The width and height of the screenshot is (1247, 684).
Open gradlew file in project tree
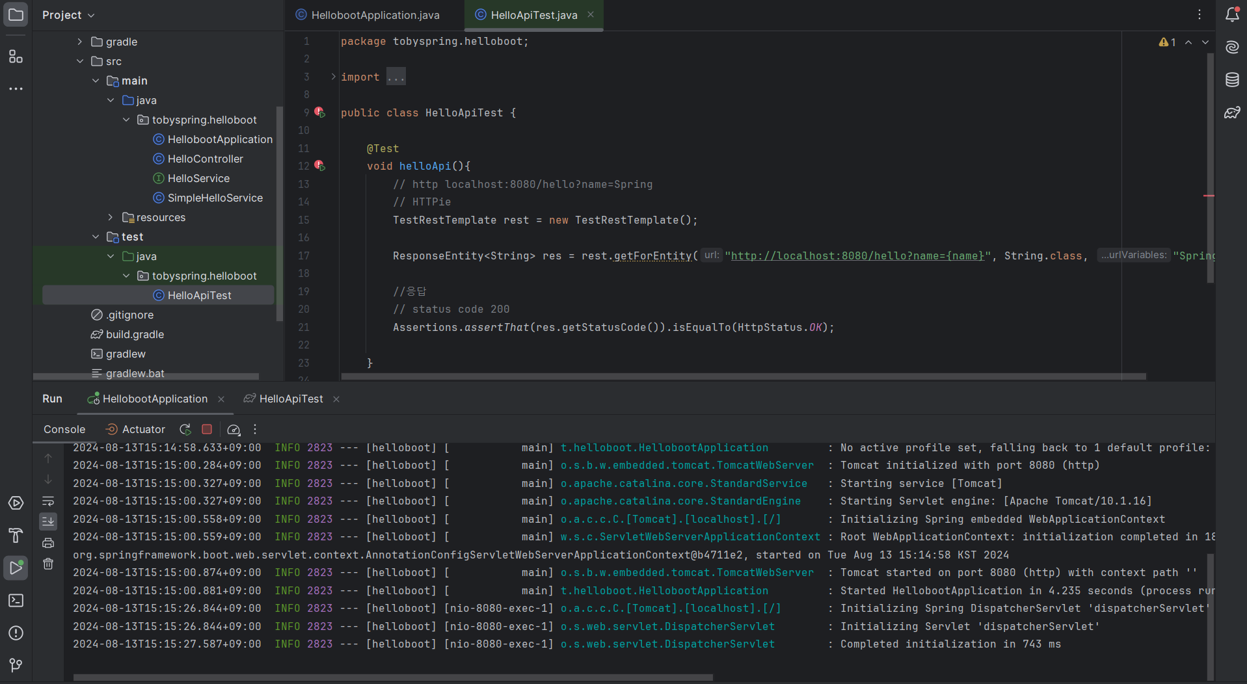[x=118, y=354]
